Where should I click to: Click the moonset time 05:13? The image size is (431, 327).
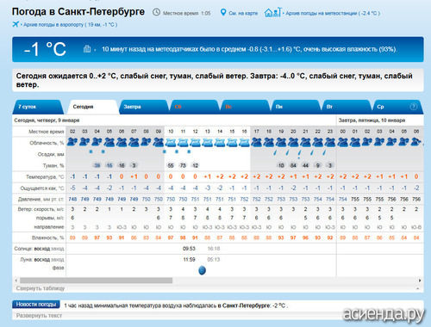point(214,260)
